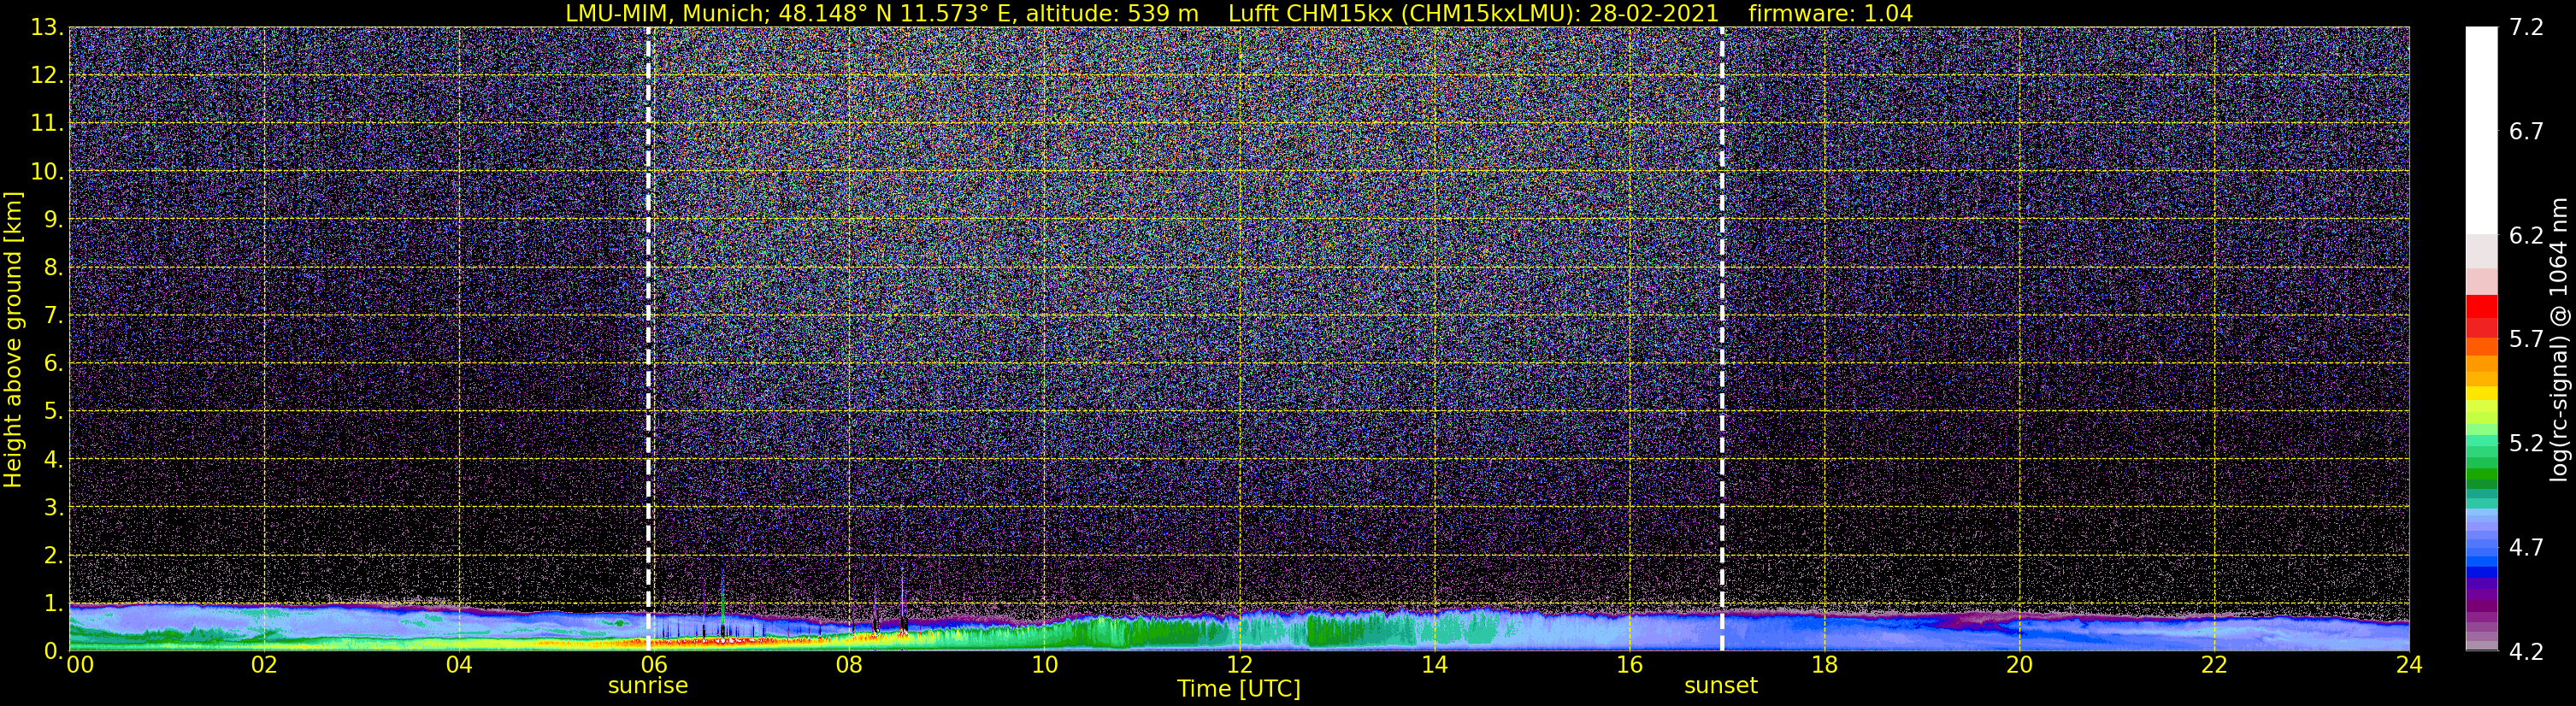Click the sunset dashed vertical line
Screen dimensions: 2576x706
[x=1722, y=339]
